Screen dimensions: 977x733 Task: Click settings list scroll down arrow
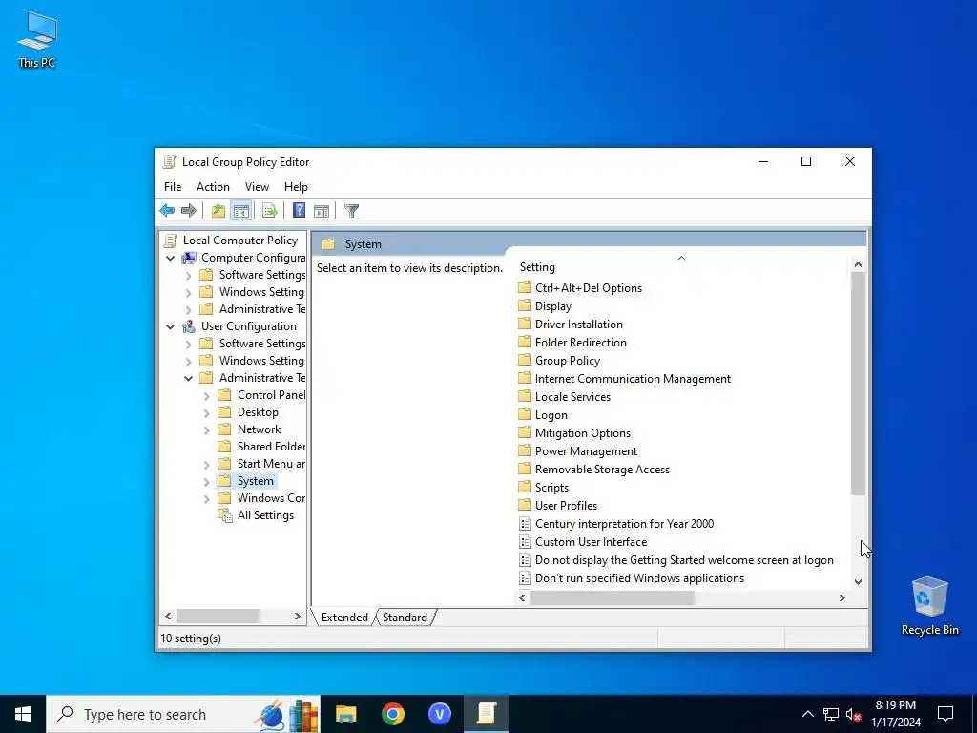858,581
